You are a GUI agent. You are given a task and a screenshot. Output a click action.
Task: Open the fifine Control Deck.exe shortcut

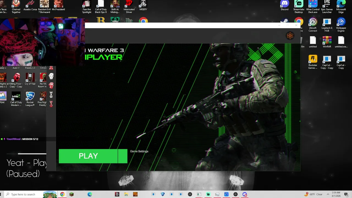point(313,7)
